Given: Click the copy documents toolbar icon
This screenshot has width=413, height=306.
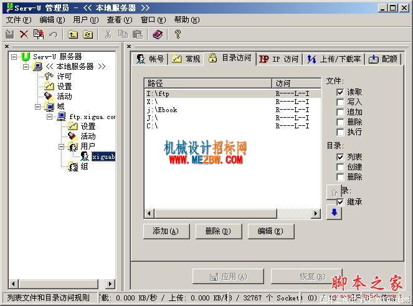Looking at the screenshot, I should (123, 34).
